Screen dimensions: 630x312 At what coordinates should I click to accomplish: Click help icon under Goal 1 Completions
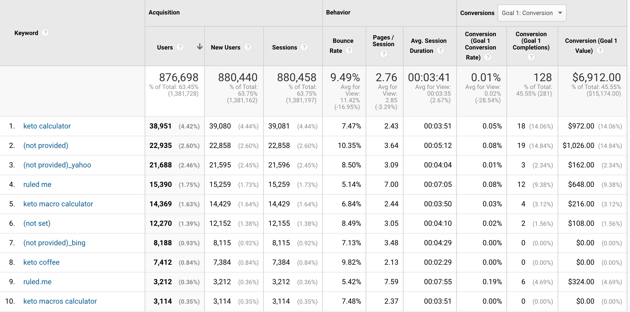click(x=531, y=57)
